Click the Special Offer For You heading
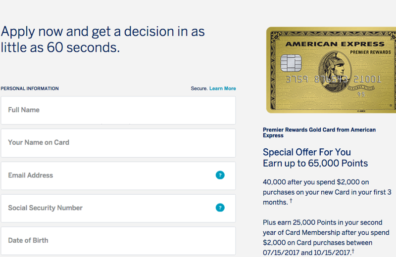Screen dimensions: 396x257 [x=306, y=152]
